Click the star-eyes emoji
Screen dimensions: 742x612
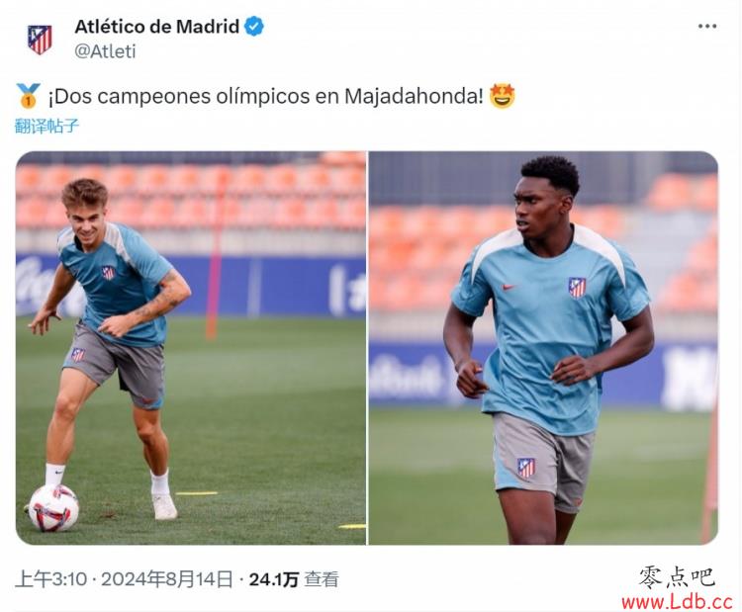[502, 96]
